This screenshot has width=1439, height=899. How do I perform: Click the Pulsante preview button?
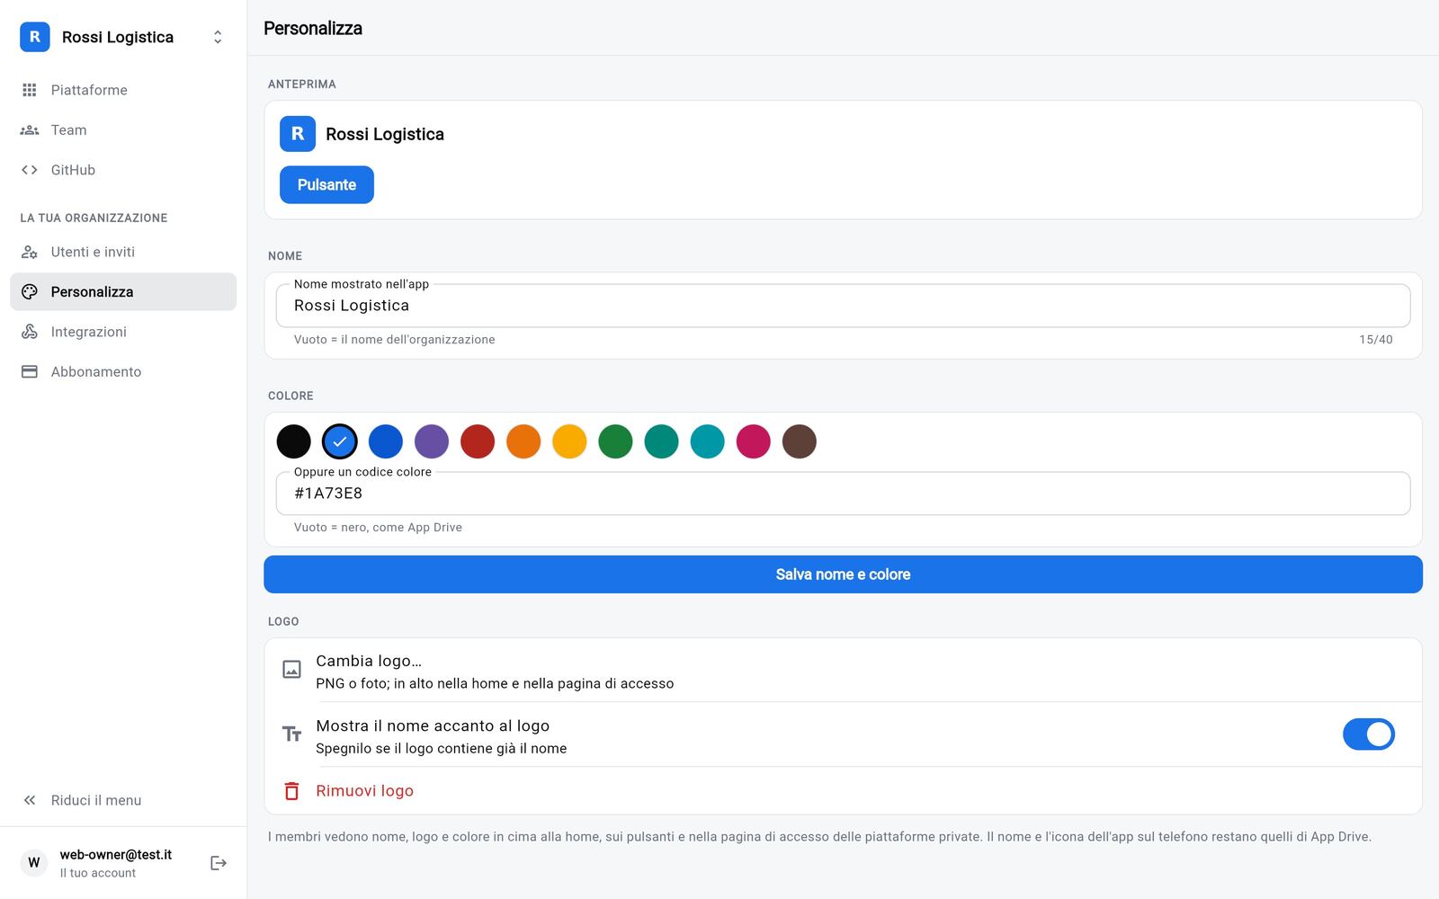click(326, 185)
